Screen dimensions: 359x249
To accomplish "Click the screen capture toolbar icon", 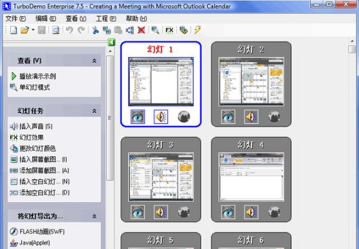I will click(183, 30).
